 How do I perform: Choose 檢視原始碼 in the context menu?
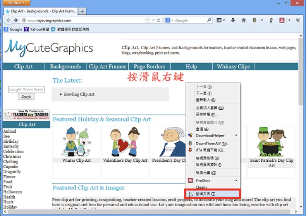(x=213, y=158)
